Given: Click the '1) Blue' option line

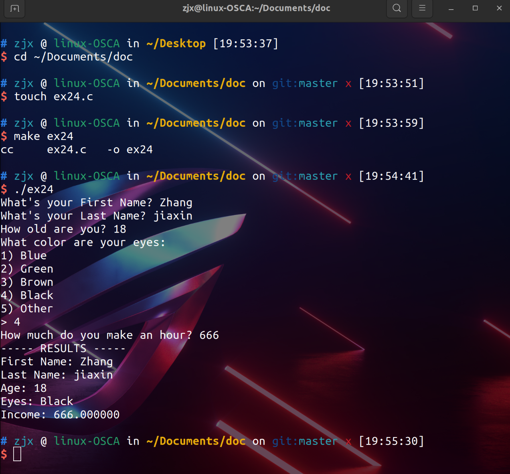Looking at the screenshot, I should click(x=24, y=256).
